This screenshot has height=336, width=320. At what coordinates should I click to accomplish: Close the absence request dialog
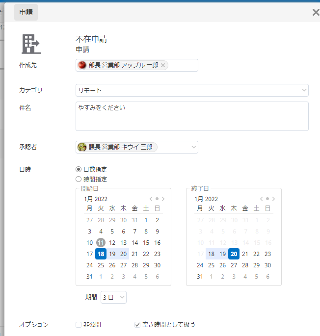pyautogui.click(x=316, y=12)
